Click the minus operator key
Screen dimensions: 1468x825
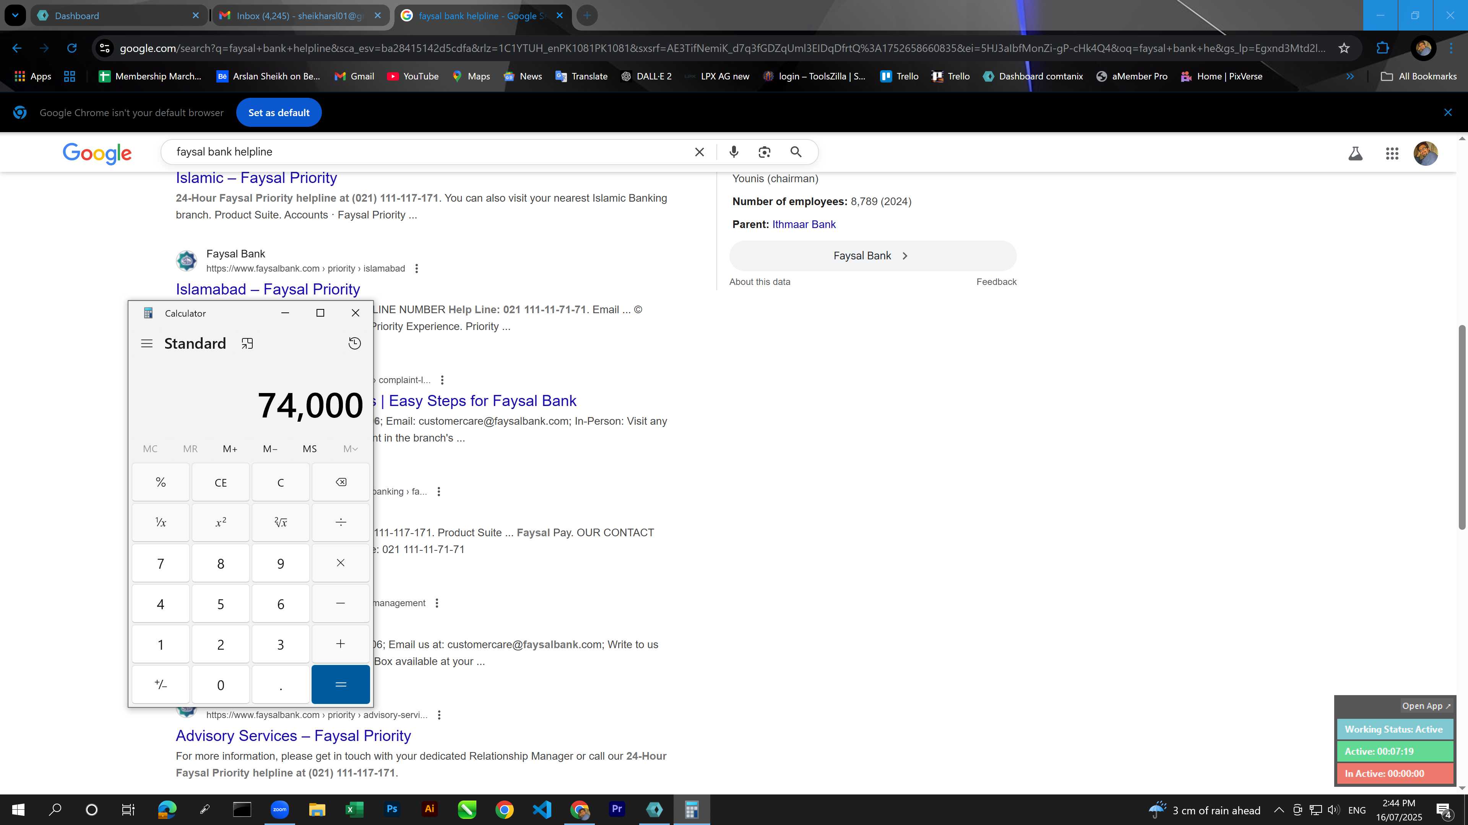(341, 603)
